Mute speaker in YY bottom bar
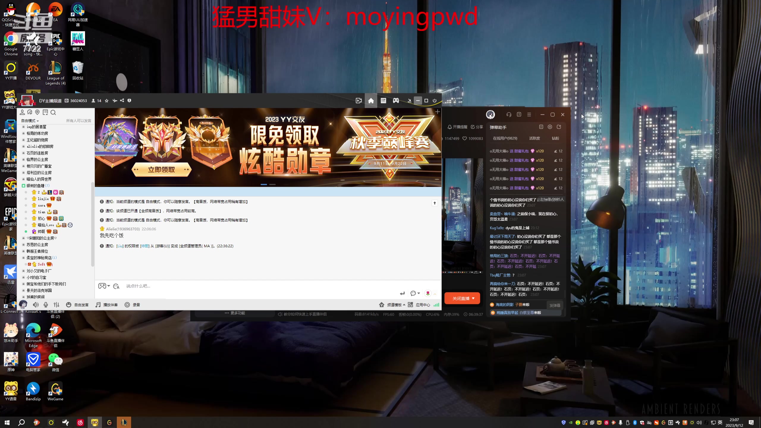Image resolution: width=761 pixels, height=428 pixels. 36,305
